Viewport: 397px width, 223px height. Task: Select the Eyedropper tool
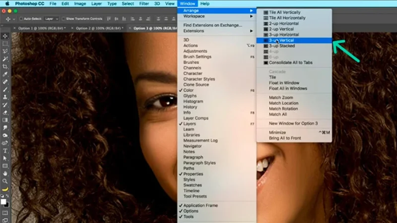point(5,74)
